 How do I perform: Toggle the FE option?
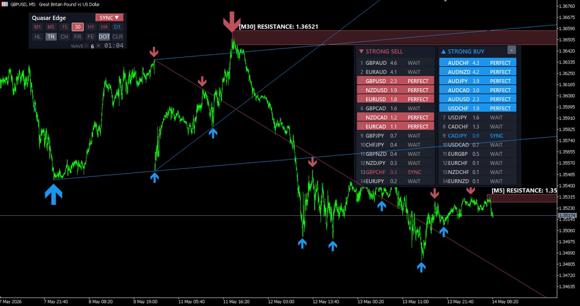point(91,37)
